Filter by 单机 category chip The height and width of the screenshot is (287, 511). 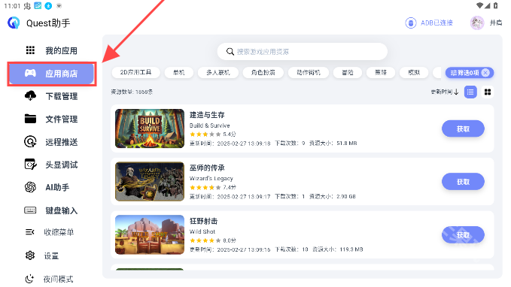click(x=179, y=73)
